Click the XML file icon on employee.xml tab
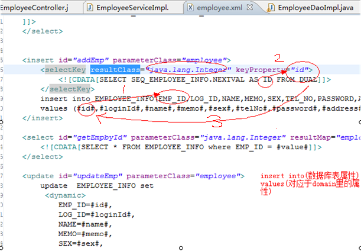The image size is (361, 251). [190, 8]
